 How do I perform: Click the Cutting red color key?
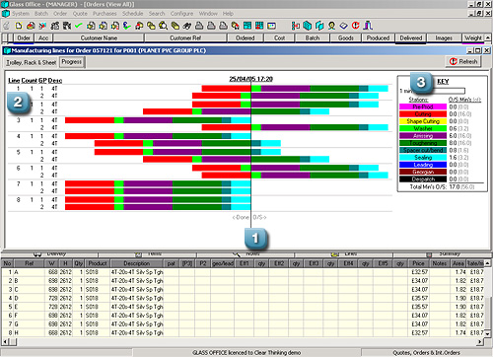click(423, 114)
